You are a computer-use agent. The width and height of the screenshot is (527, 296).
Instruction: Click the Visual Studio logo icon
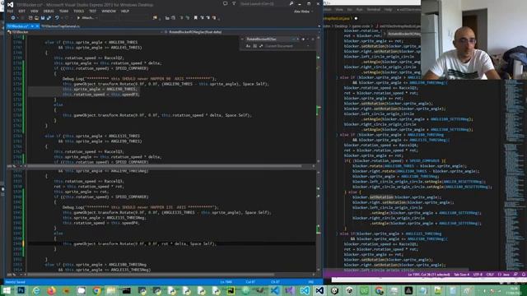pos(11,4)
